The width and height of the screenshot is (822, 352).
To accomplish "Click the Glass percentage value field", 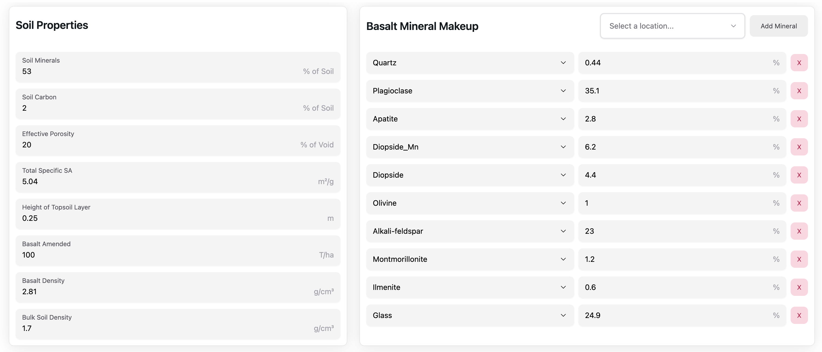I will [x=676, y=315].
